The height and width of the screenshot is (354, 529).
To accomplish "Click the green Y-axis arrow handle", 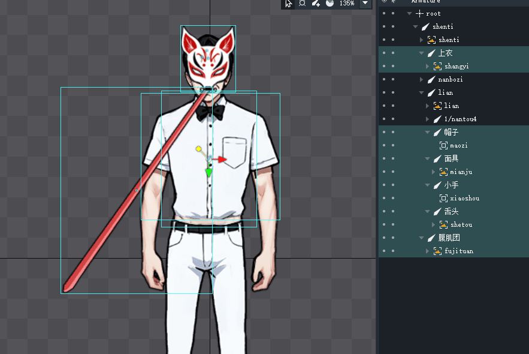I will tap(208, 173).
